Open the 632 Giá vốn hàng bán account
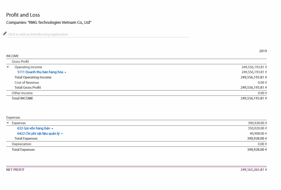 (x=33, y=128)
